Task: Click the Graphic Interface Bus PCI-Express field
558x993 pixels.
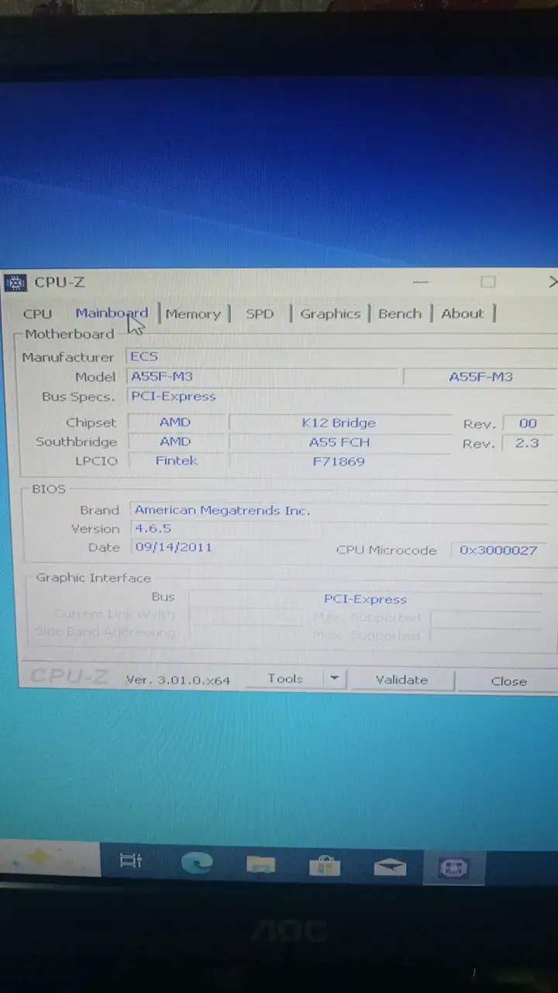Action: coord(365,599)
